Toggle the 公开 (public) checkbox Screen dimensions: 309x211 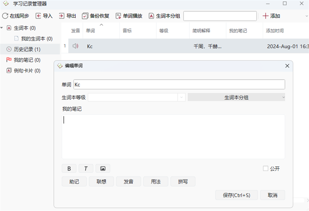[x=265, y=168]
